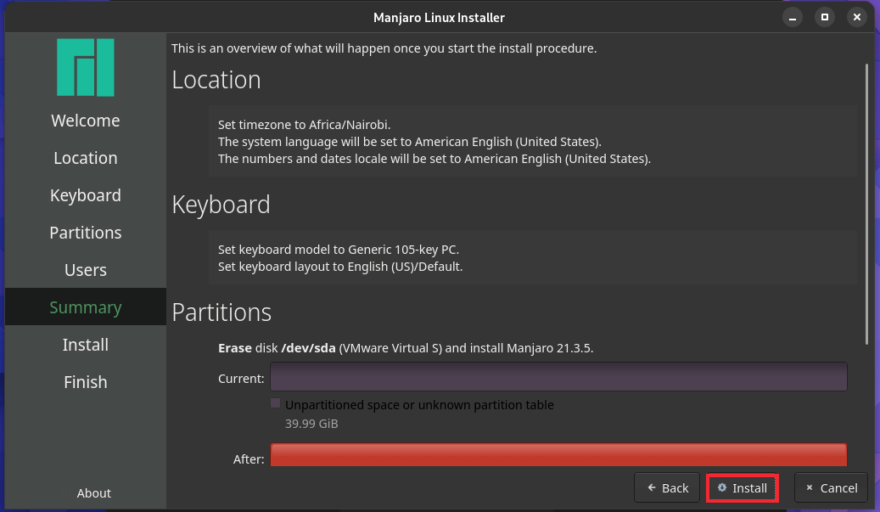Start installation with the bottom Install button
Image resolution: width=880 pixels, height=512 pixels.
743,488
